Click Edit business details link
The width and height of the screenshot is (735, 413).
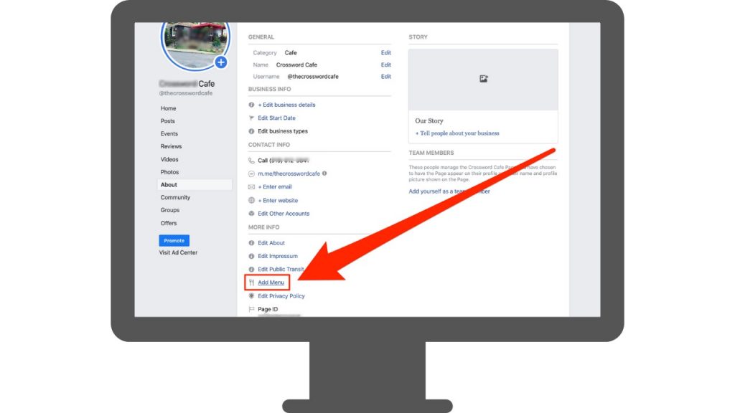(287, 105)
